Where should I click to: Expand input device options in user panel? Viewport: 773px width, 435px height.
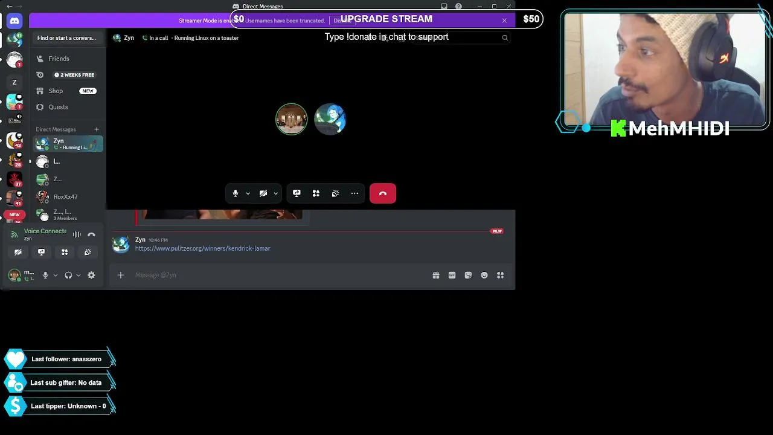[x=55, y=275]
